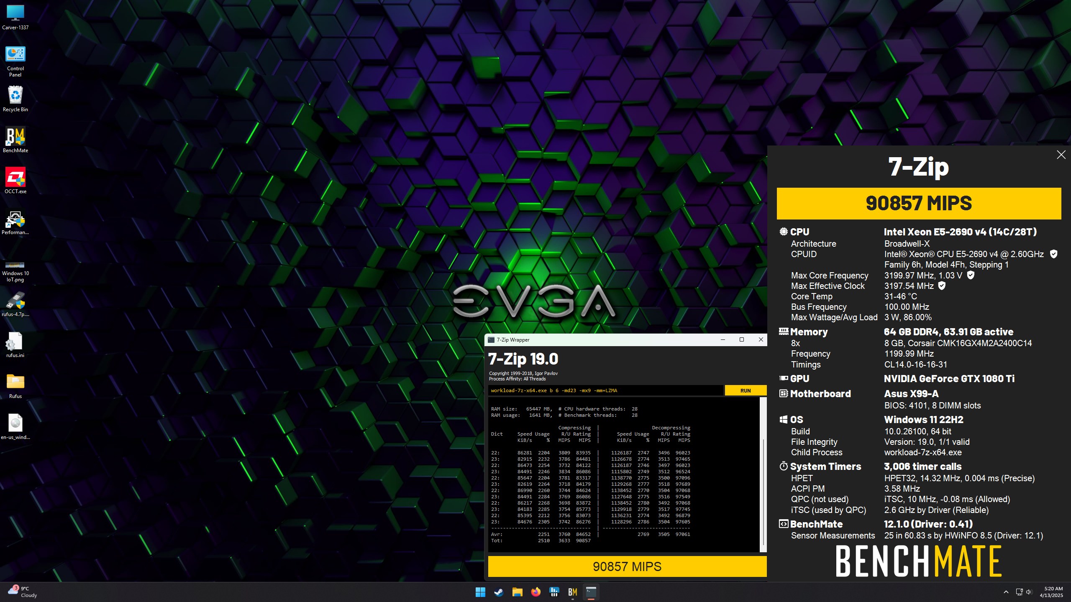The height and width of the screenshot is (602, 1071).
Task: Open the blue sensor monitoring app in taskbar
Action: tap(554, 592)
